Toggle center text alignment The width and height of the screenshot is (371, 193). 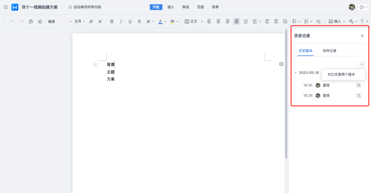[x=218, y=21]
